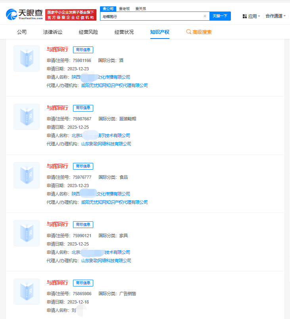Viewport: 290px width, 319px height.
Task: Click registration number 75987667
Action: [x=82, y=119]
